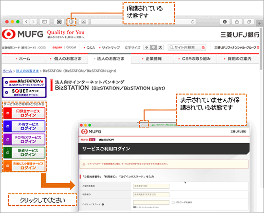The height and width of the screenshot is (213, 264).
Task: Click the 融資サービス ログイン button
Action: 24,153
